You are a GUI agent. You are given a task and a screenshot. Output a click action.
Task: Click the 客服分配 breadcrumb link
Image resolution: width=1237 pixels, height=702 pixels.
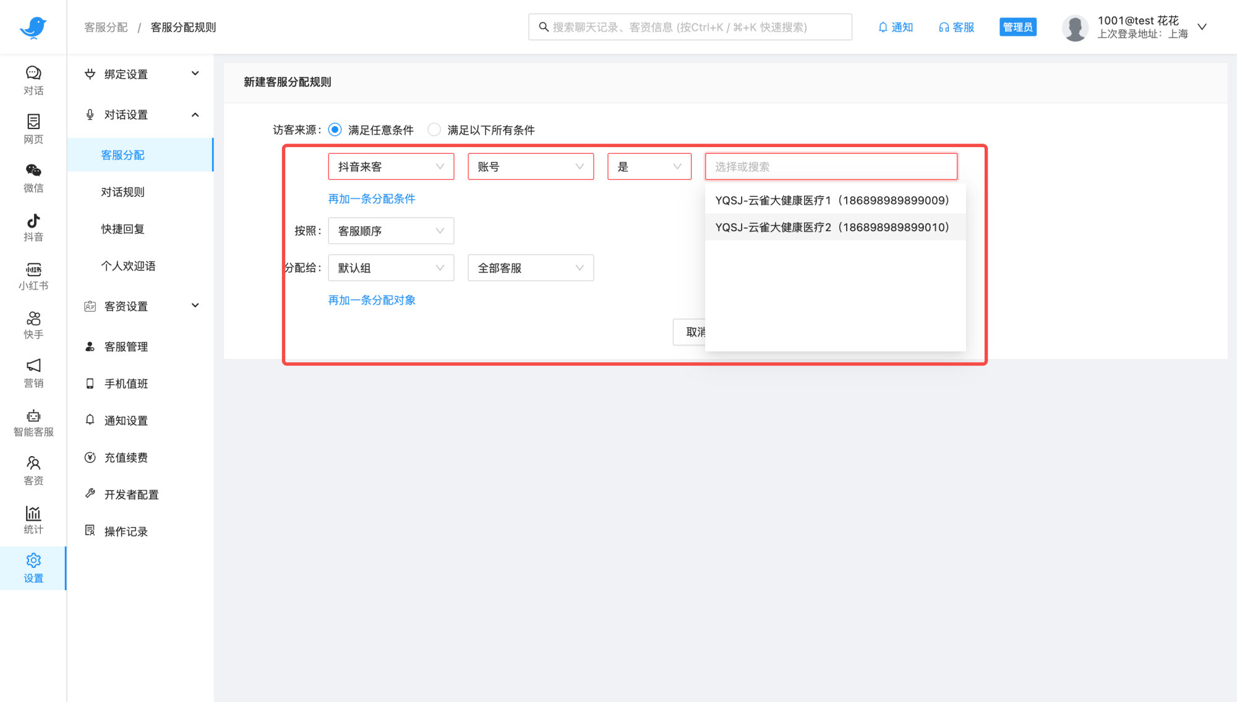106,27
